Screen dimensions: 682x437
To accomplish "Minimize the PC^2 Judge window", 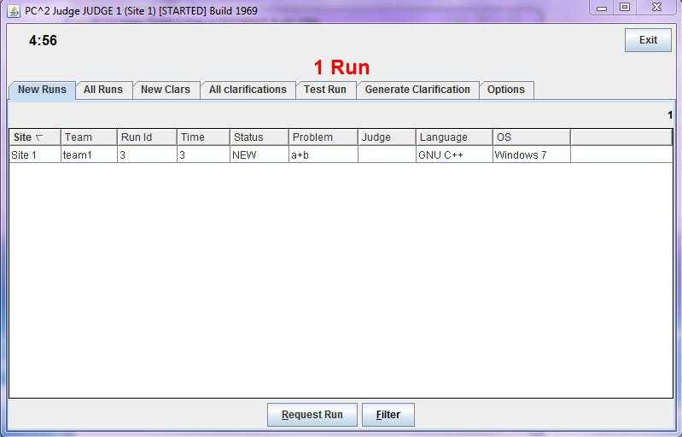I will click(x=602, y=8).
